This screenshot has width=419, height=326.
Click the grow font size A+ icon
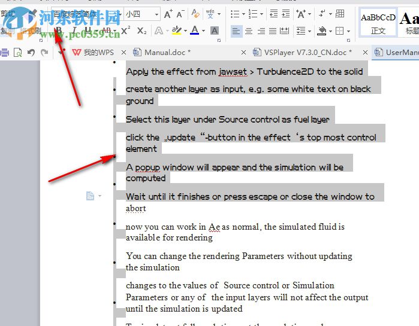pos(168,14)
